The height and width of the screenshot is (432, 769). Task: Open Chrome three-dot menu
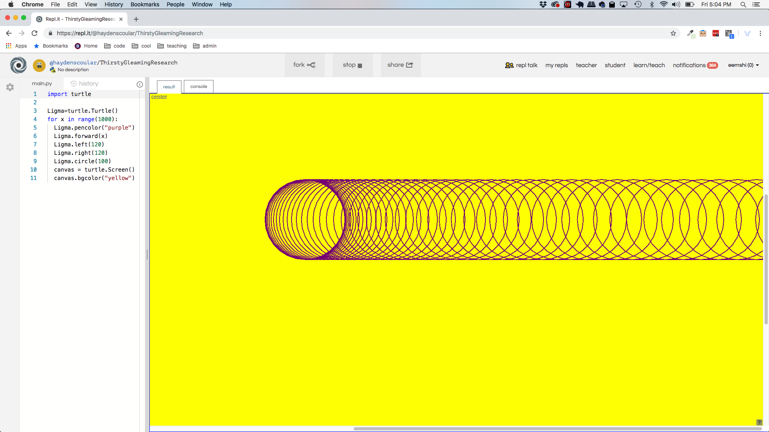(x=760, y=33)
